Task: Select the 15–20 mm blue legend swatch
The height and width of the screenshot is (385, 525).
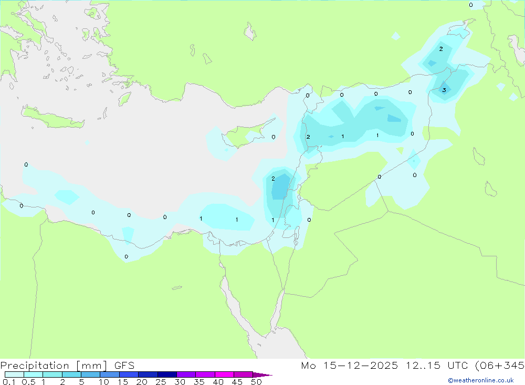Action: [x=129, y=374]
